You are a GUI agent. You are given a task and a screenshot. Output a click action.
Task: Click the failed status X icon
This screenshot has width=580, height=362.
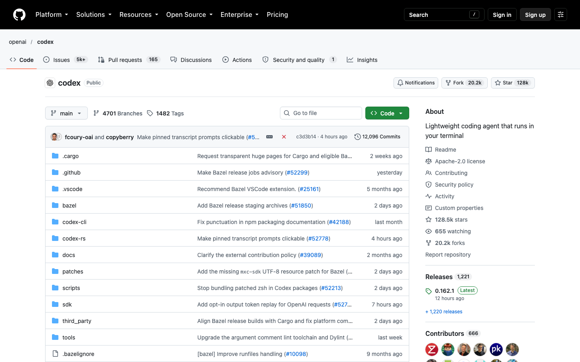coord(284,137)
